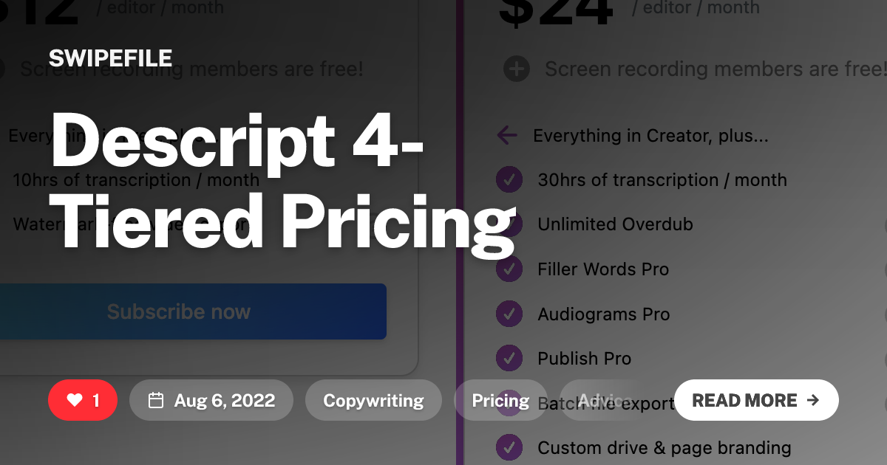The height and width of the screenshot is (465, 887).
Task: Toggle the 30hrs of transcription checkmark
Action: (x=509, y=179)
